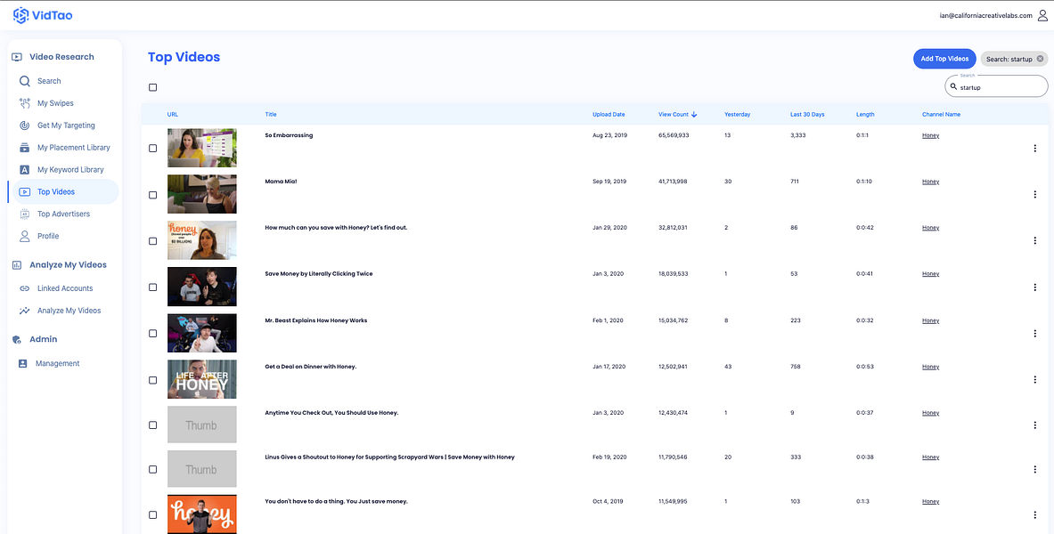Click the My Swipes icon

click(x=25, y=103)
